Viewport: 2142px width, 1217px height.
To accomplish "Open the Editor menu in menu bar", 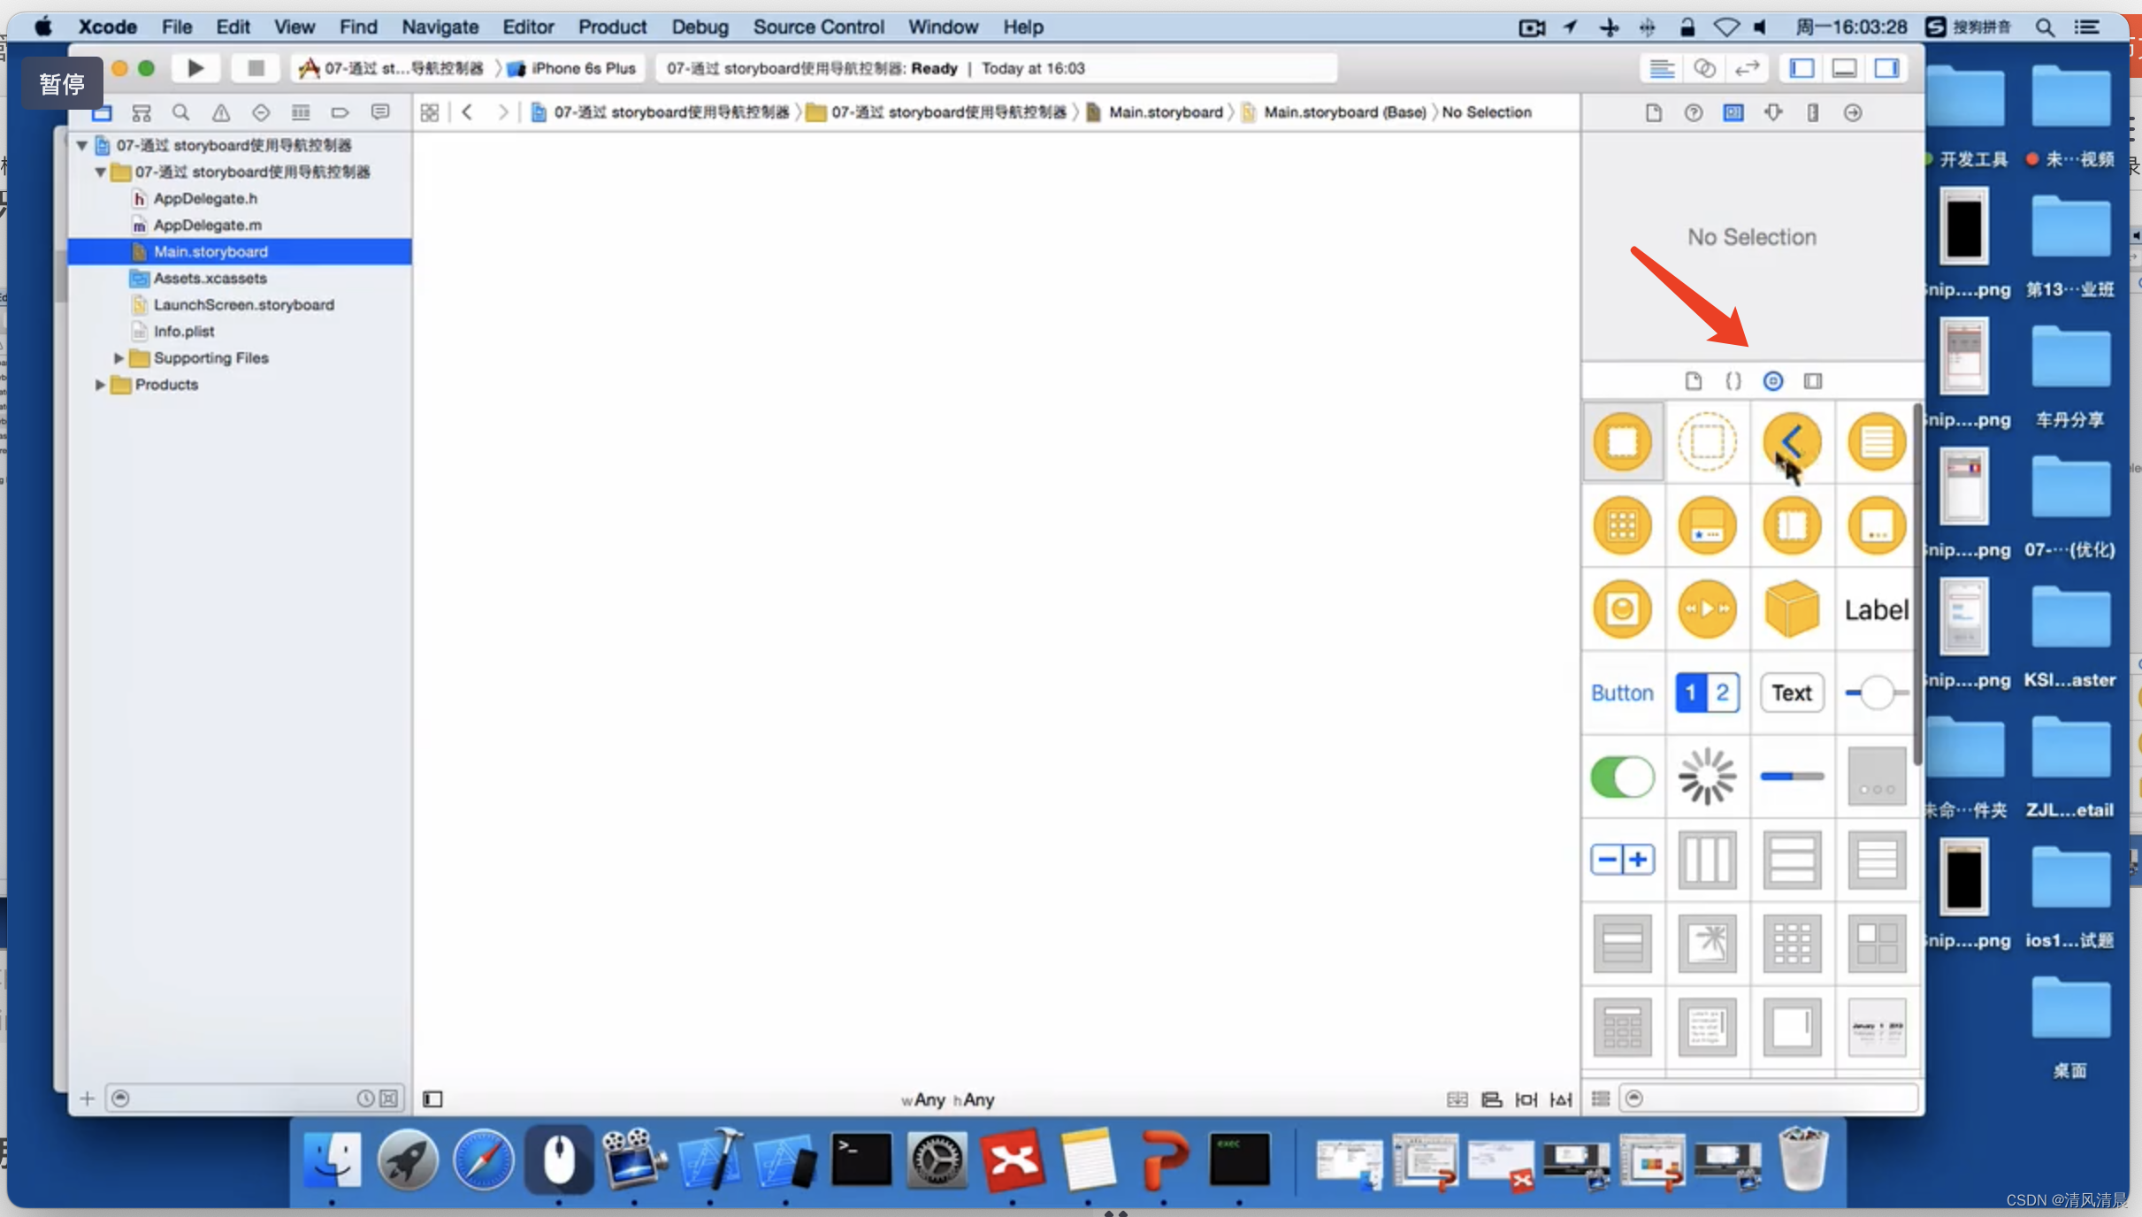I will (x=524, y=27).
